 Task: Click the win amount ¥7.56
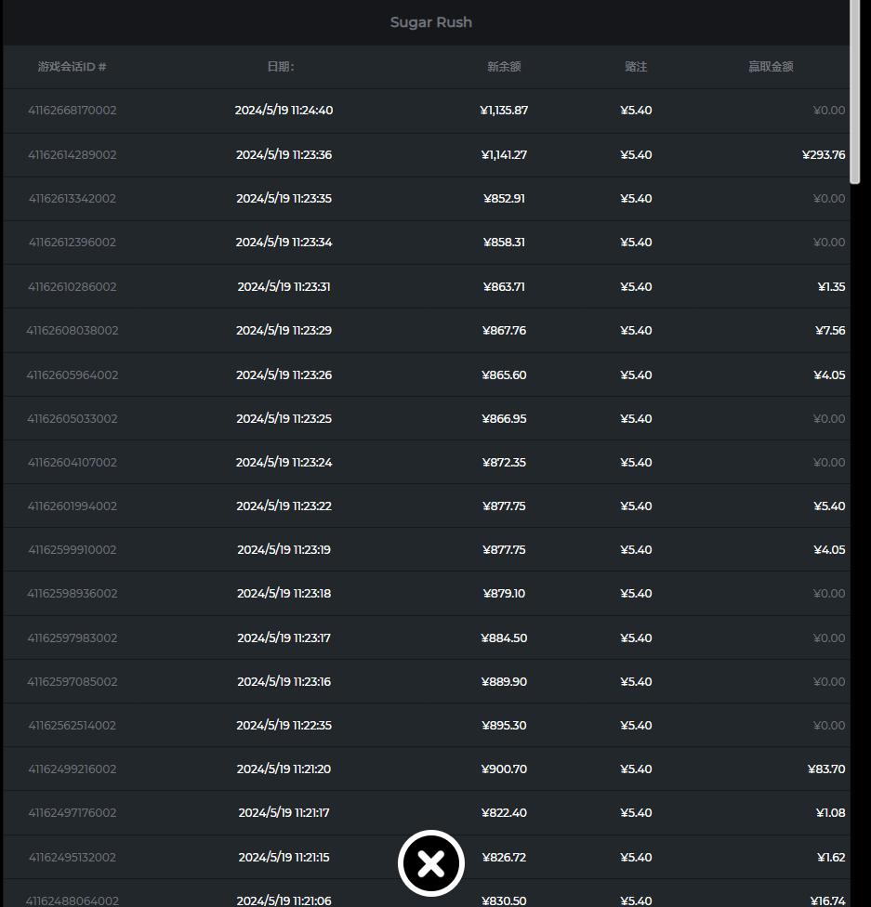pos(830,330)
